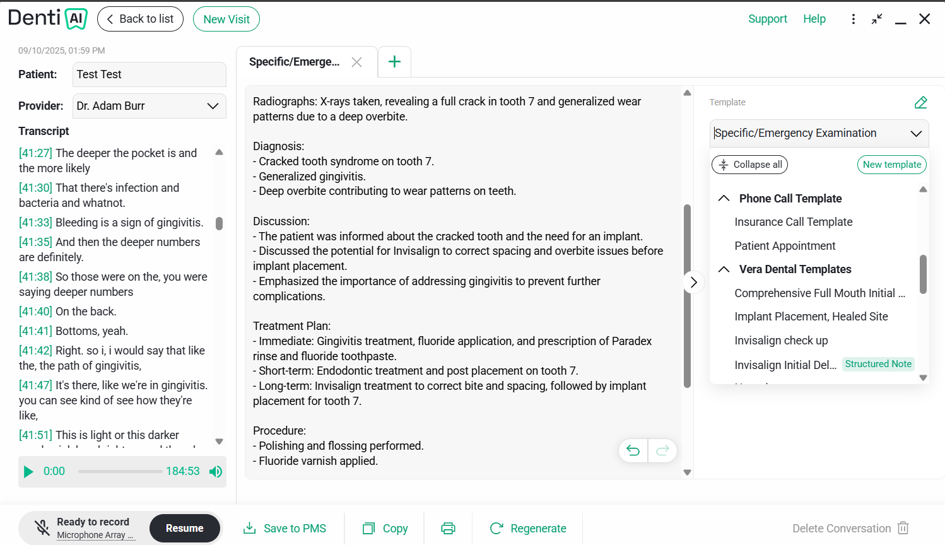Play the recorded audio
The width and height of the screenshot is (945, 545).
pos(28,472)
